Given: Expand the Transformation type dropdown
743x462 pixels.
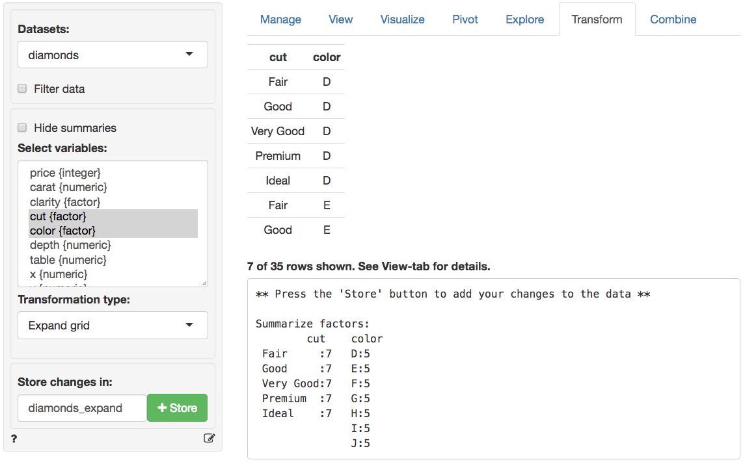Looking at the screenshot, I should pyautogui.click(x=113, y=326).
